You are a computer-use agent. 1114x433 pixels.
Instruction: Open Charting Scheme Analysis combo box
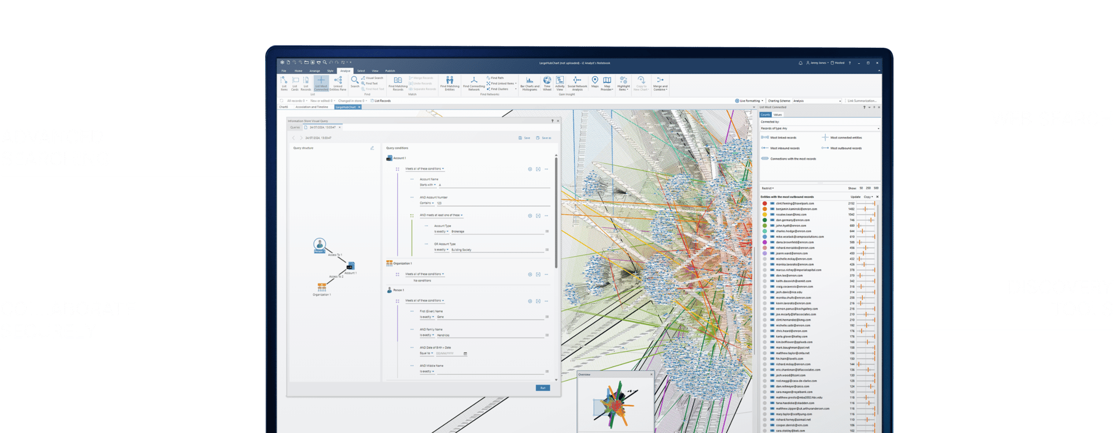817,101
